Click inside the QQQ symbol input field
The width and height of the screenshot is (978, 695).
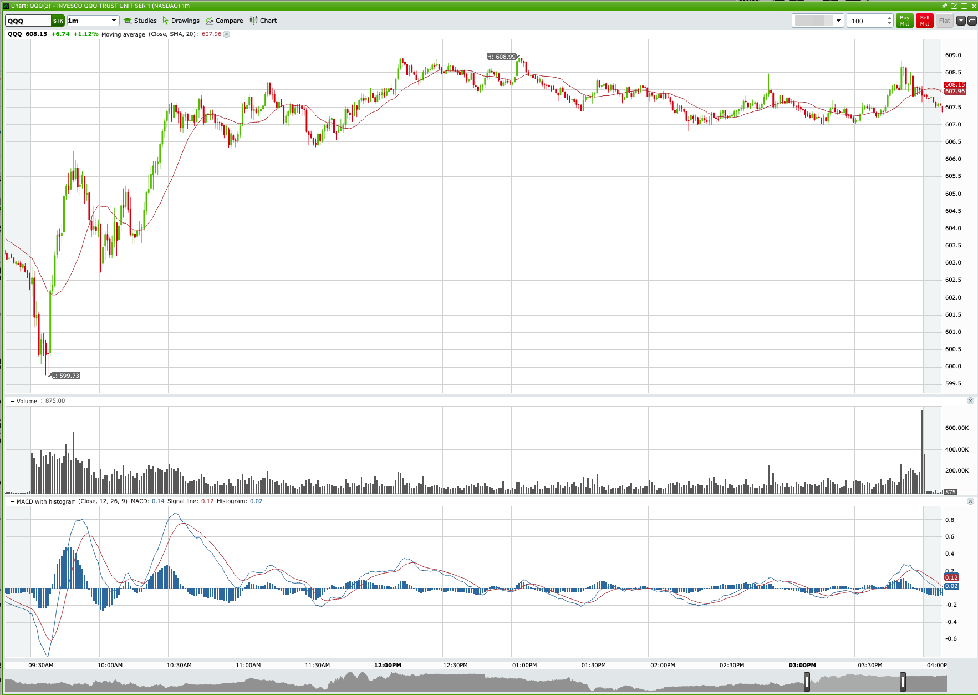(x=29, y=21)
